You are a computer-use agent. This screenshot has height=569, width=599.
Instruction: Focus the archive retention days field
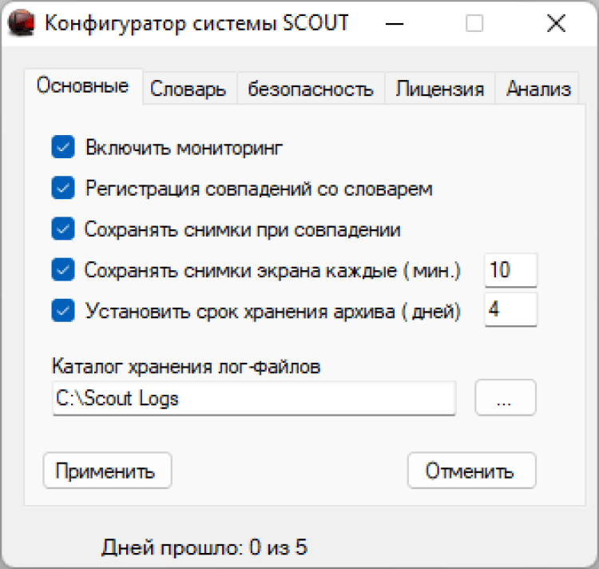pos(510,310)
